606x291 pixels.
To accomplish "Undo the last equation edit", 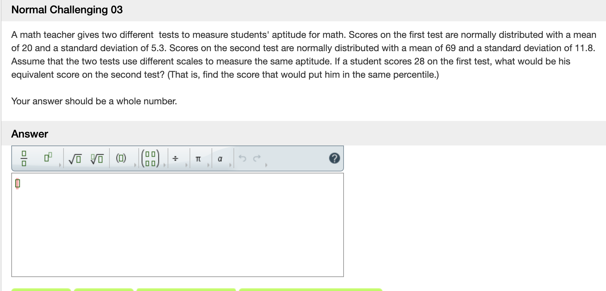I will pyautogui.click(x=243, y=158).
